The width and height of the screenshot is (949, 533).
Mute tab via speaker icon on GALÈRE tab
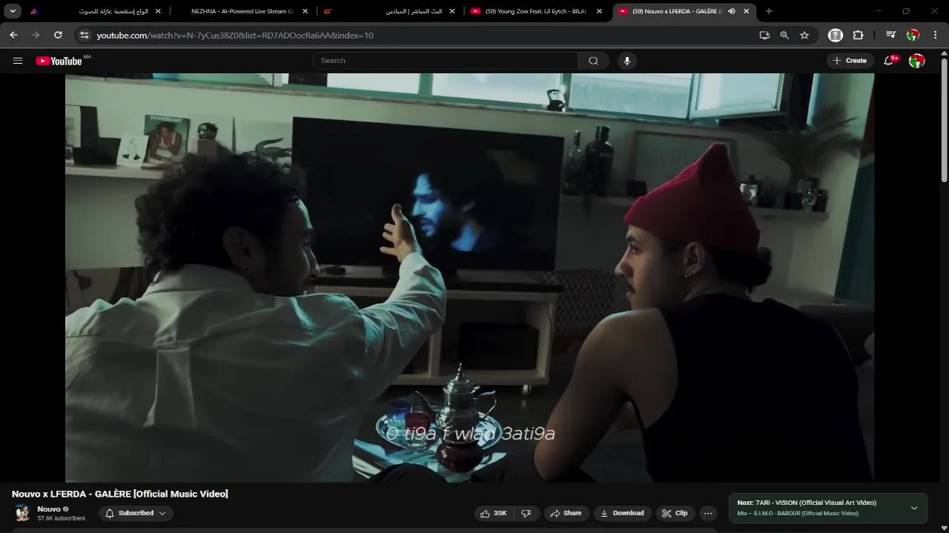(x=731, y=11)
